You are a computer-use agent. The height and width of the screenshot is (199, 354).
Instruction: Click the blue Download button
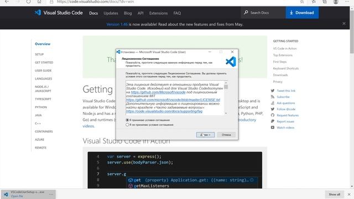(302, 13)
